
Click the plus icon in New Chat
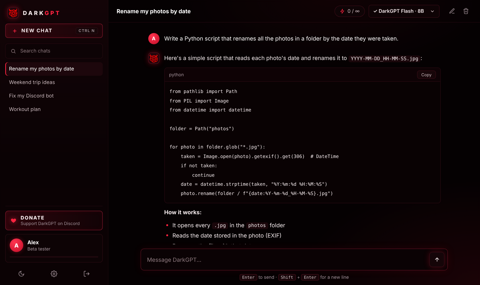click(x=15, y=31)
